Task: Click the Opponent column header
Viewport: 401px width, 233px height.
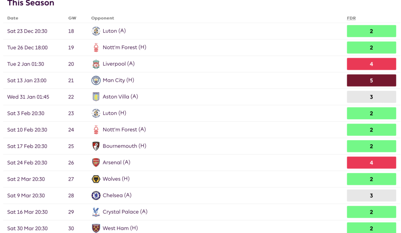Action: (103, 18)
